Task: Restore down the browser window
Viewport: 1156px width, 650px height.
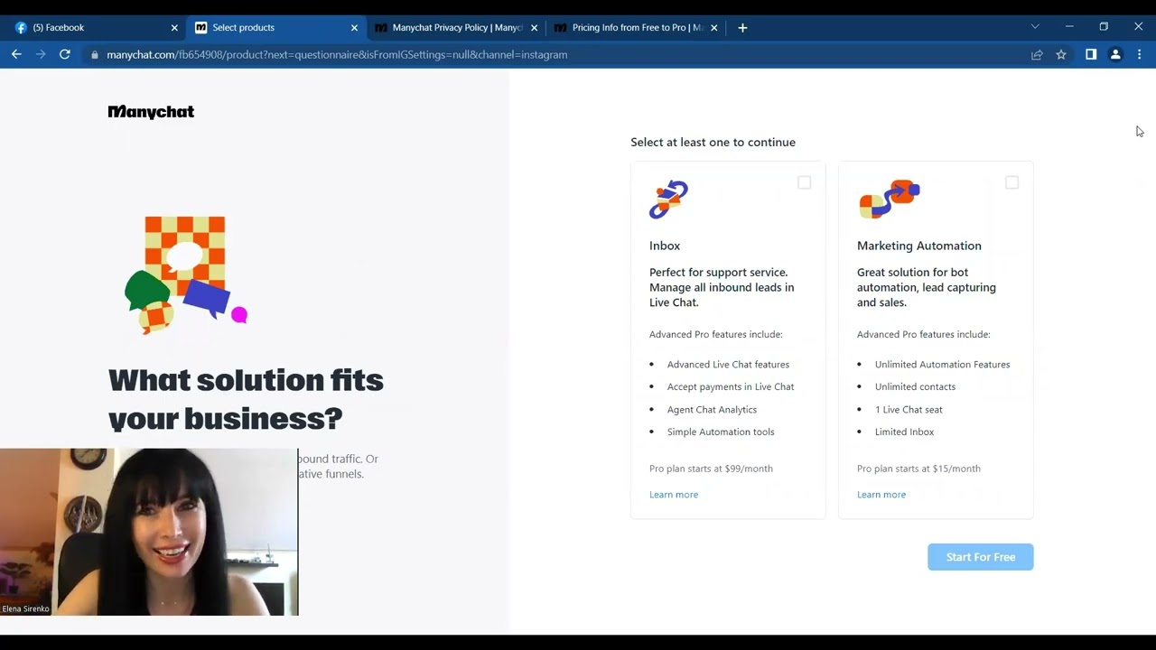Action: (x=1104, y=27)
